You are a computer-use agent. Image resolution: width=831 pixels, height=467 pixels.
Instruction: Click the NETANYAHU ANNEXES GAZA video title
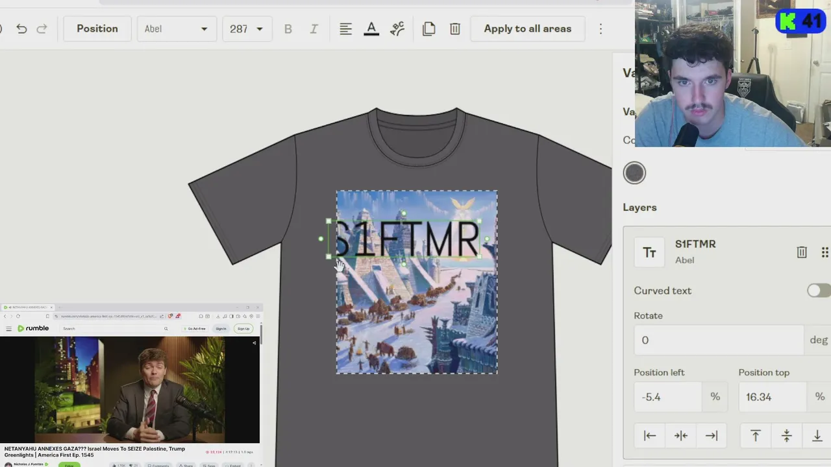coord(95,451)
